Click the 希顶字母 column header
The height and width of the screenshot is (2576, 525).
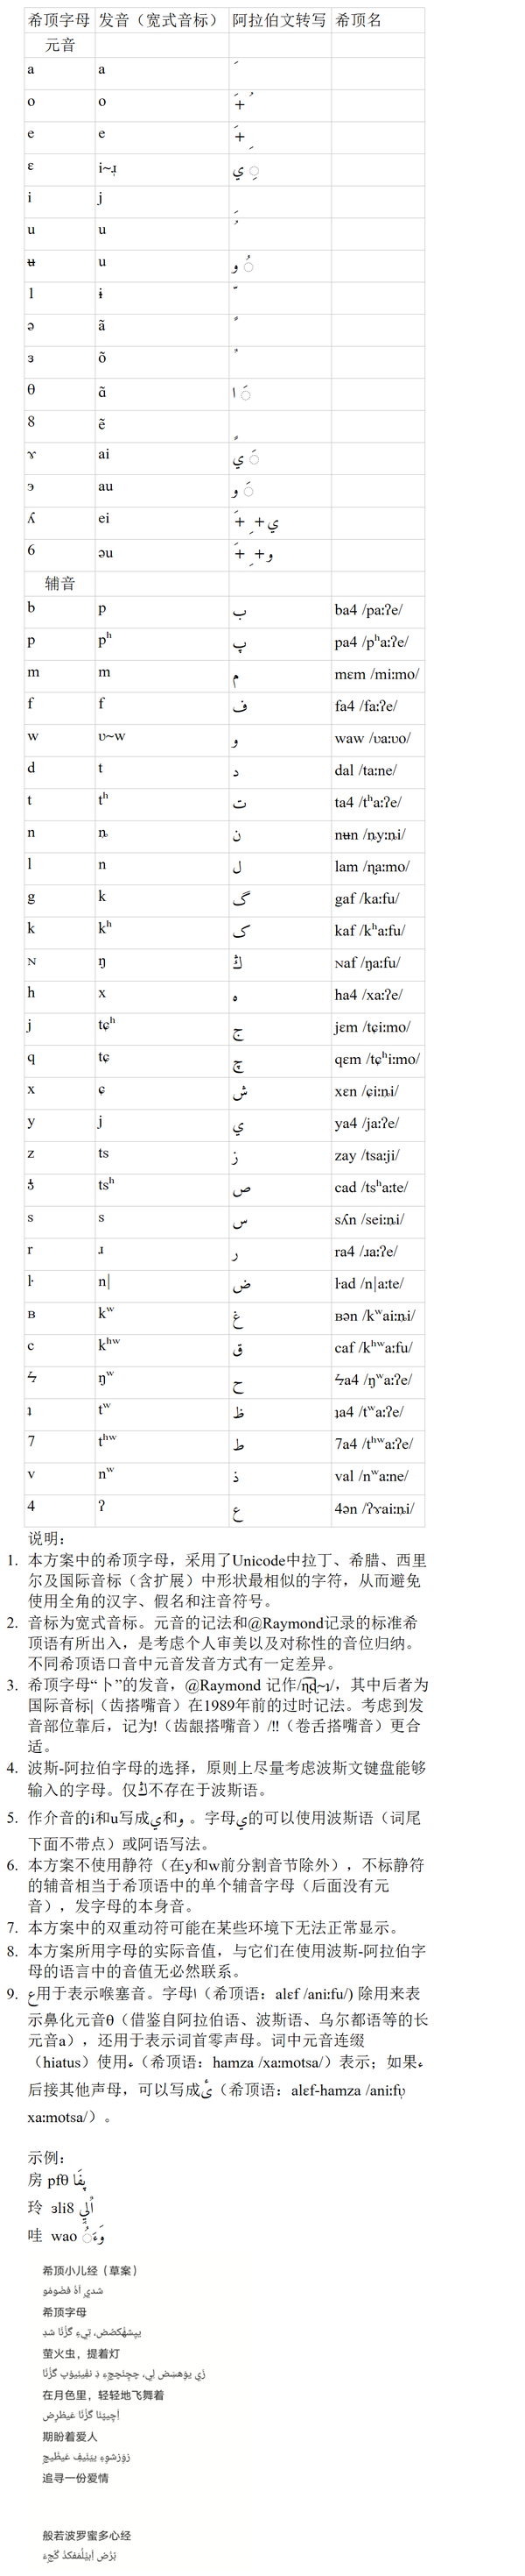coord(59,20)
